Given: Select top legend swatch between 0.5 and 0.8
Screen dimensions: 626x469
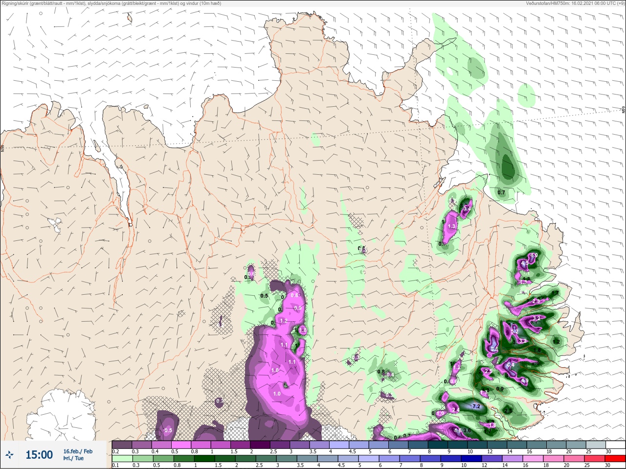Looking at the screenshot, I should 181,445.
